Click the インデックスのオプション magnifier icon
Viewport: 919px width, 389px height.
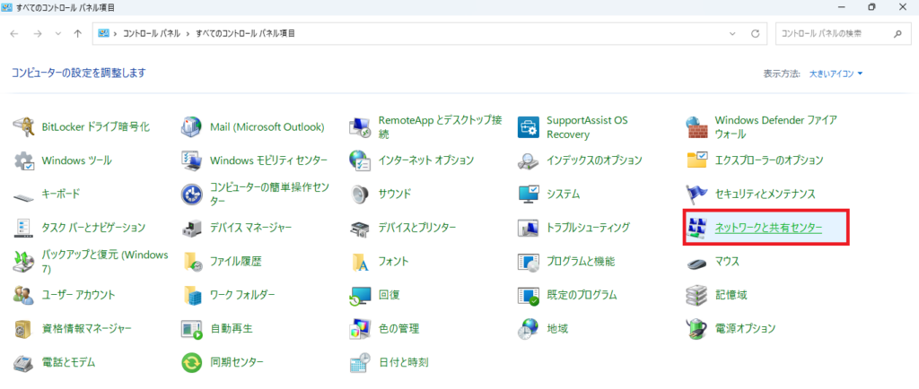coord(528,160)
